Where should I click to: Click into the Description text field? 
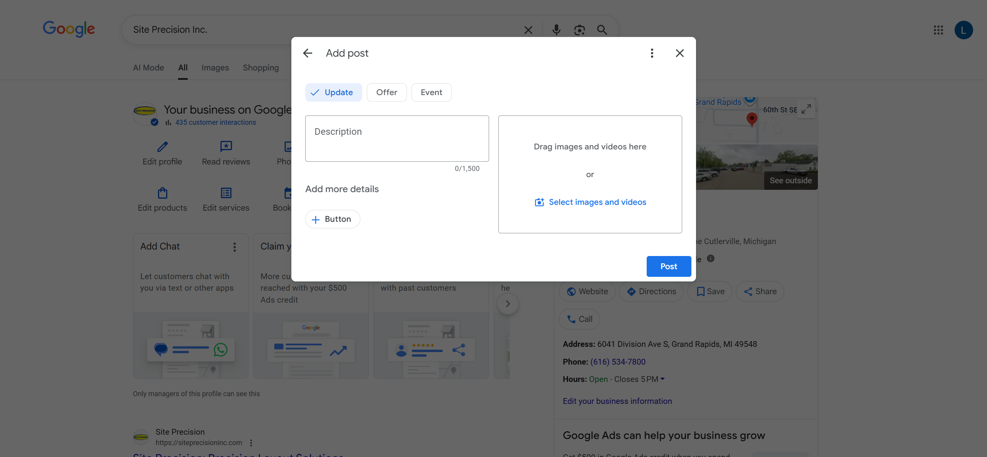pyautogui.click(x=397, y=139)
